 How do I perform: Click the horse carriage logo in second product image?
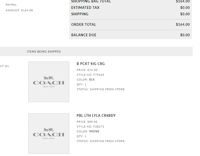[49, 130]
